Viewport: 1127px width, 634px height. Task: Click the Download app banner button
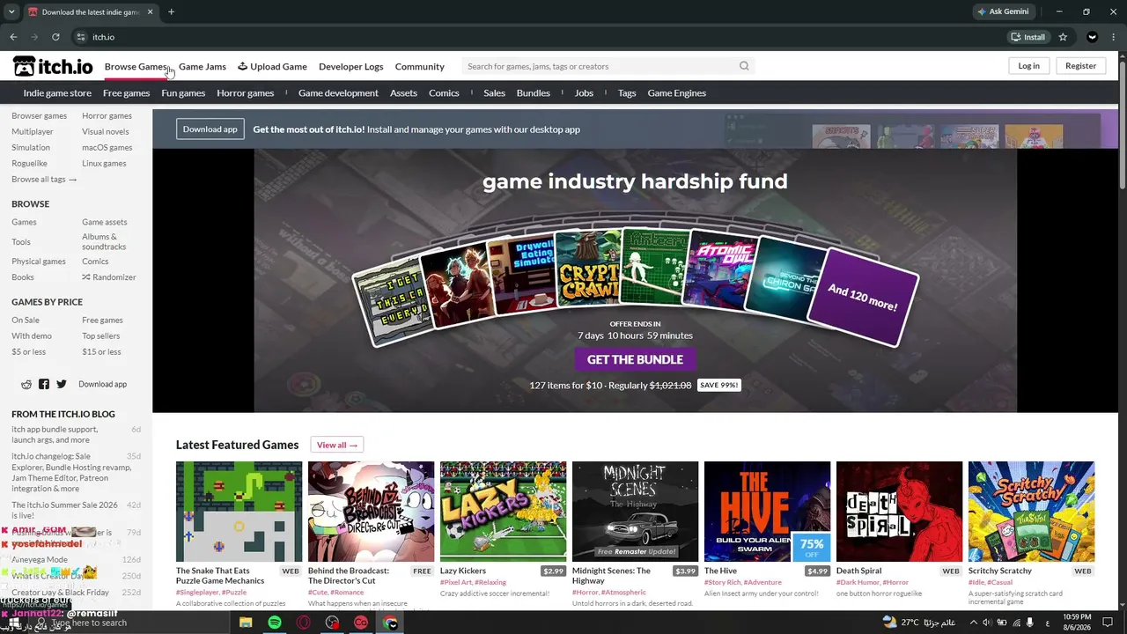pos(210,129)
